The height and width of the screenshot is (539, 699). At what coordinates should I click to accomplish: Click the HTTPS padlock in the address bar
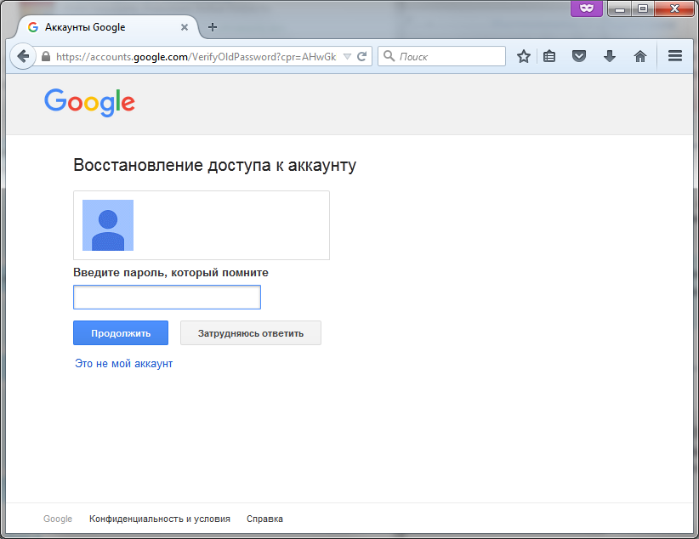coord(45,55)
